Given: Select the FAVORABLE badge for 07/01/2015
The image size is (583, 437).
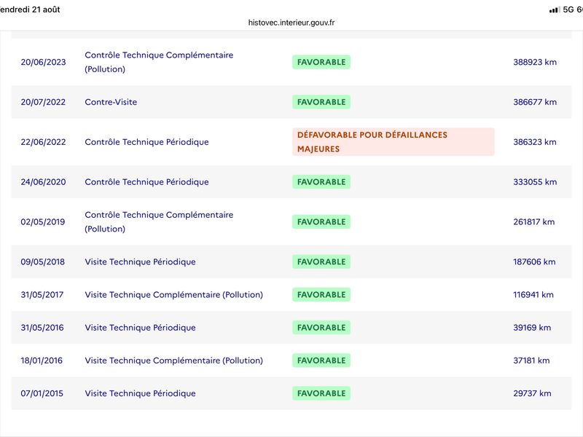Looking at the screenshot, I should pos(321,393).
